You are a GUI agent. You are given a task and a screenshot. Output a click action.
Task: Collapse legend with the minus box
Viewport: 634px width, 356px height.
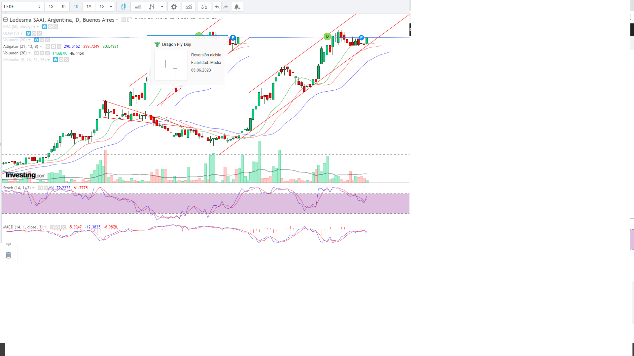(x=5, y=20)
